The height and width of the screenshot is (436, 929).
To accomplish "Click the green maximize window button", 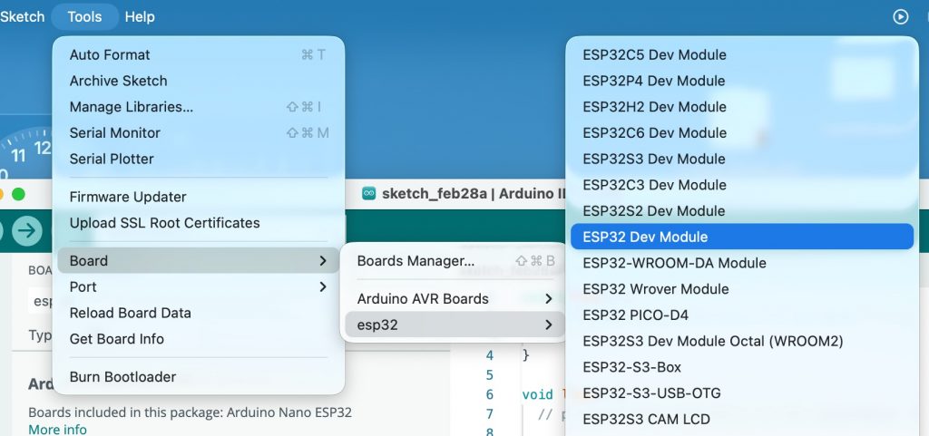I will [x=18, y=193].
